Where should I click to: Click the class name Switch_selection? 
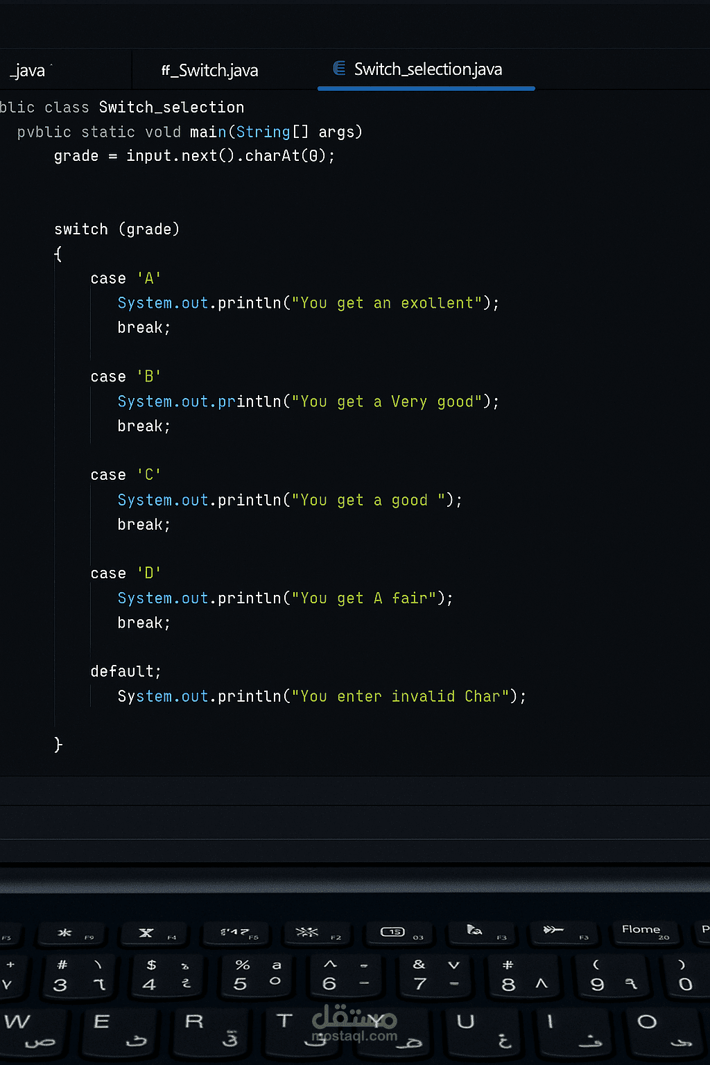171,107
